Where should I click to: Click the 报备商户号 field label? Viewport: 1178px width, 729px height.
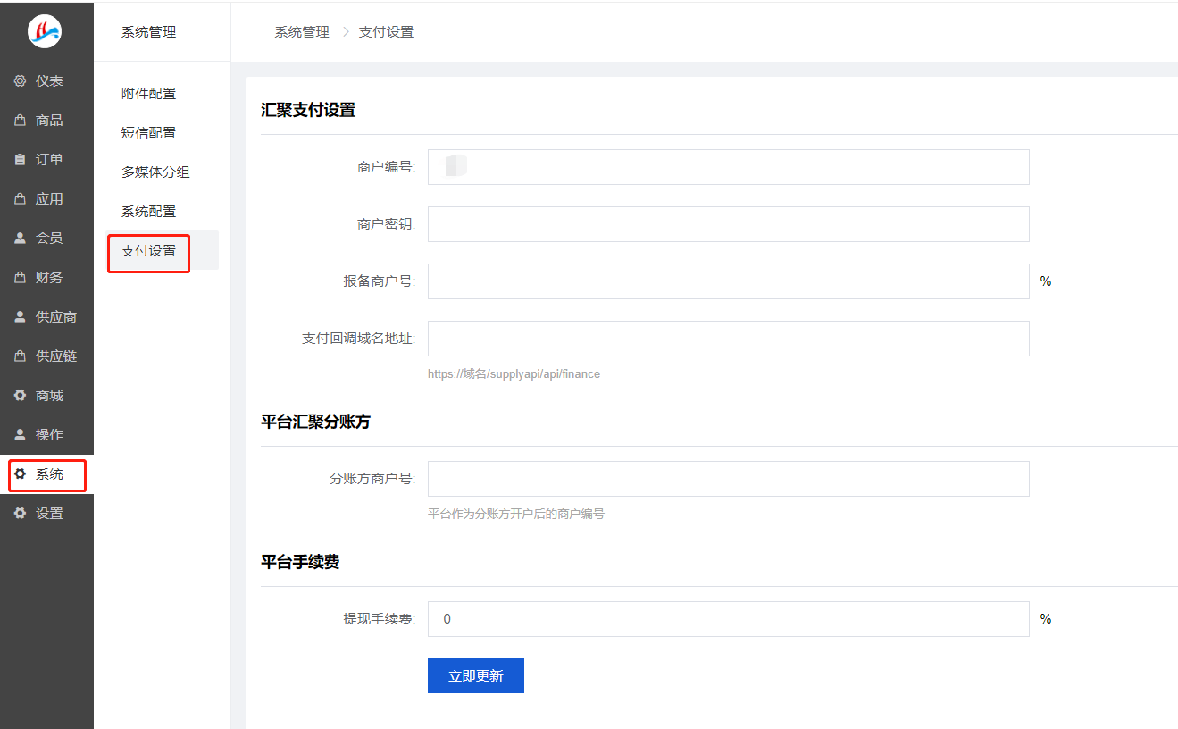380,281
